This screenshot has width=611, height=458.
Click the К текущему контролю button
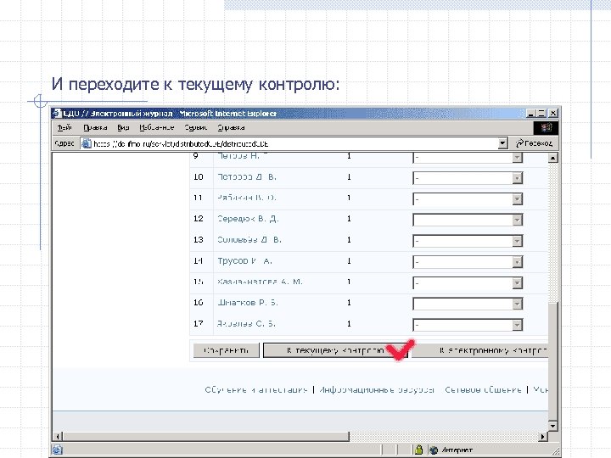[x=335, y=350]
